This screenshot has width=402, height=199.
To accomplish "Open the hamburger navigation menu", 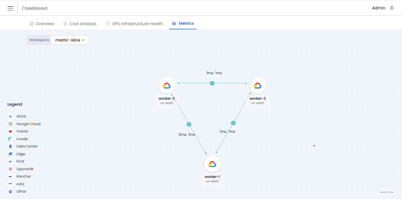I will pos(10,8).
